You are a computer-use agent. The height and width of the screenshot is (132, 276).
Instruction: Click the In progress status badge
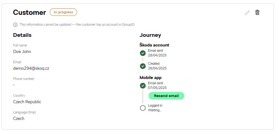click(63, 12)
